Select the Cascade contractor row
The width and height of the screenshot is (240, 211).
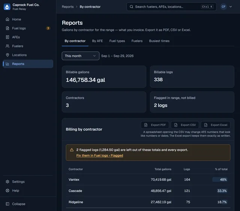148,191
